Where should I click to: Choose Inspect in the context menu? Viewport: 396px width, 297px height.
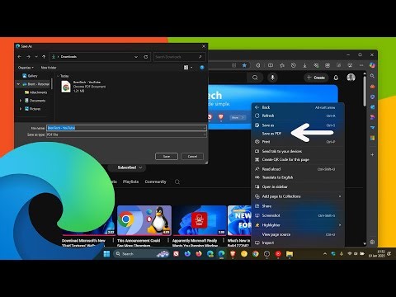299,243
